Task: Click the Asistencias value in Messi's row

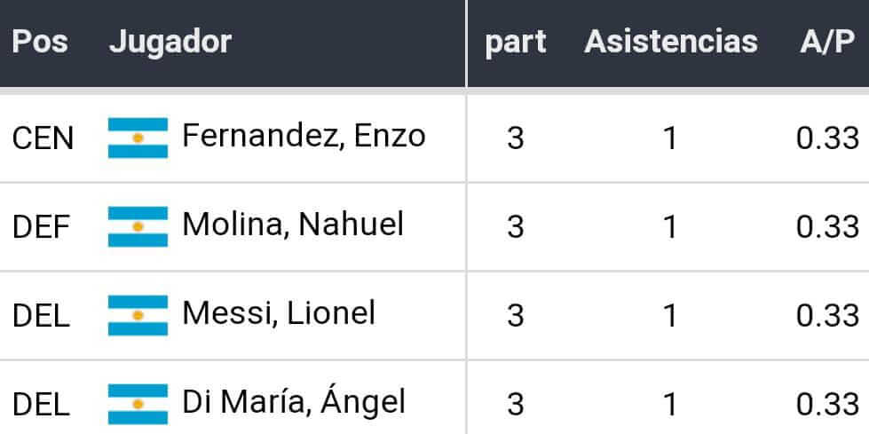Action: [x=670, y=316]
